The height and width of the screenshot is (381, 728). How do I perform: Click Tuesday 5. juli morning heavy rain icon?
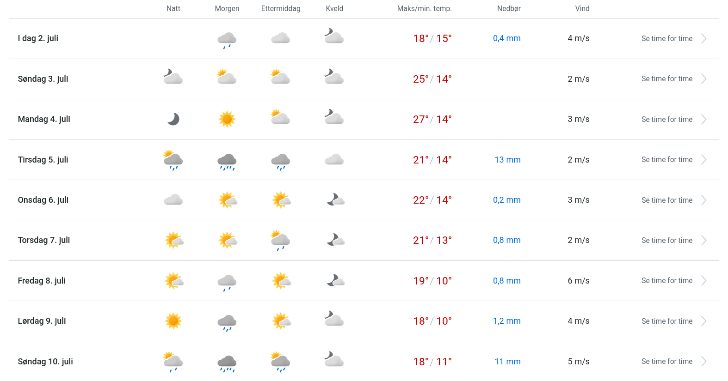pos(227,161)
